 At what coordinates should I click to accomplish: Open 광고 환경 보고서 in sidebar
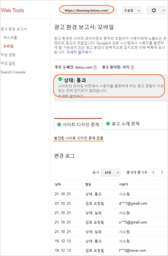coord(14,29)
